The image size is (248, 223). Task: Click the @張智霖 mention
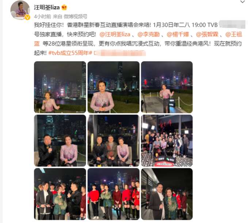click(207, 34)
